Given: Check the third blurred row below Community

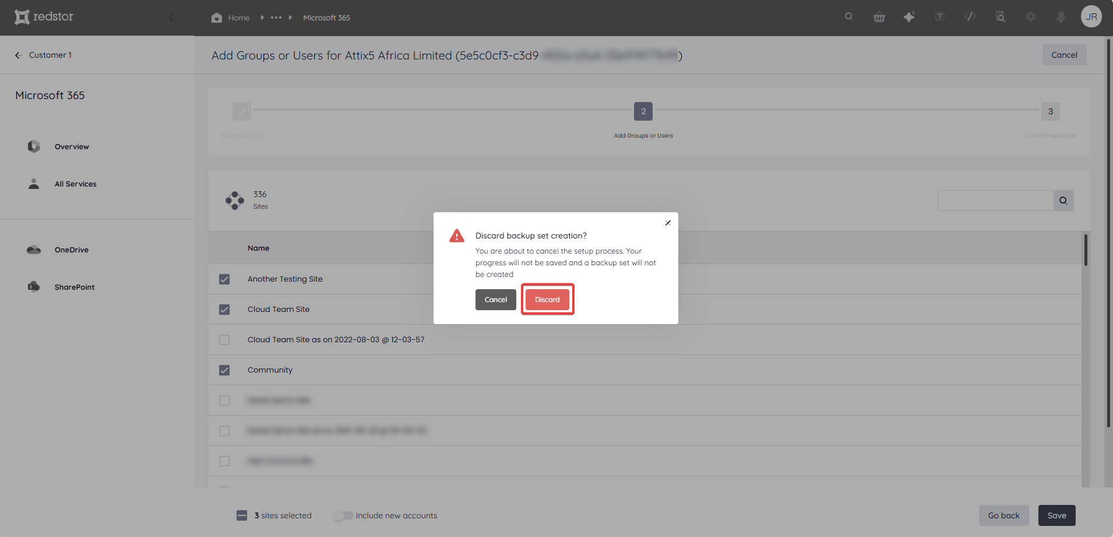Looking at the screenshot, I should pos(224,461).
